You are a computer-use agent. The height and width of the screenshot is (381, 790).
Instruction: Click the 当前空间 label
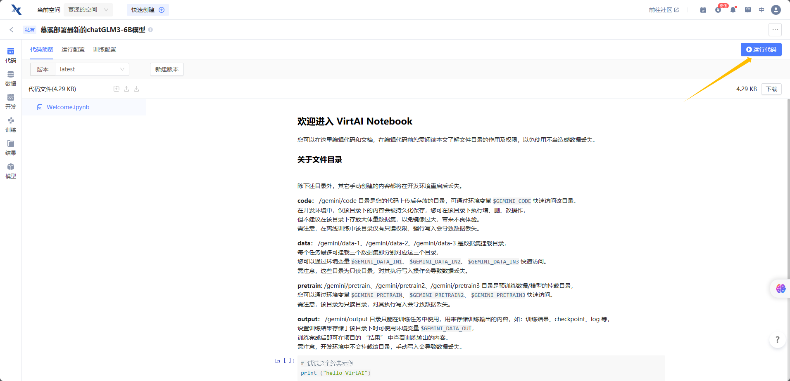tap(49, 10)
